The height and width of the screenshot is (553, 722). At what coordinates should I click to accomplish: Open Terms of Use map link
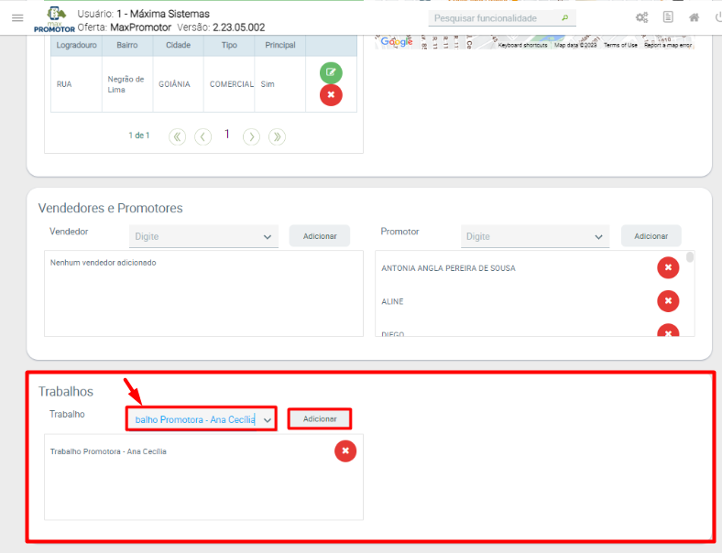point(620,45)
